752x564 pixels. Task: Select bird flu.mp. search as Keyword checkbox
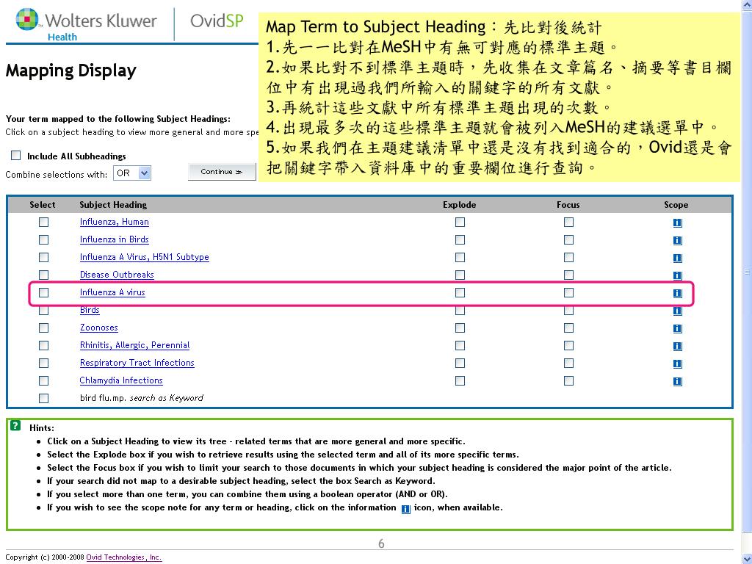43,398
